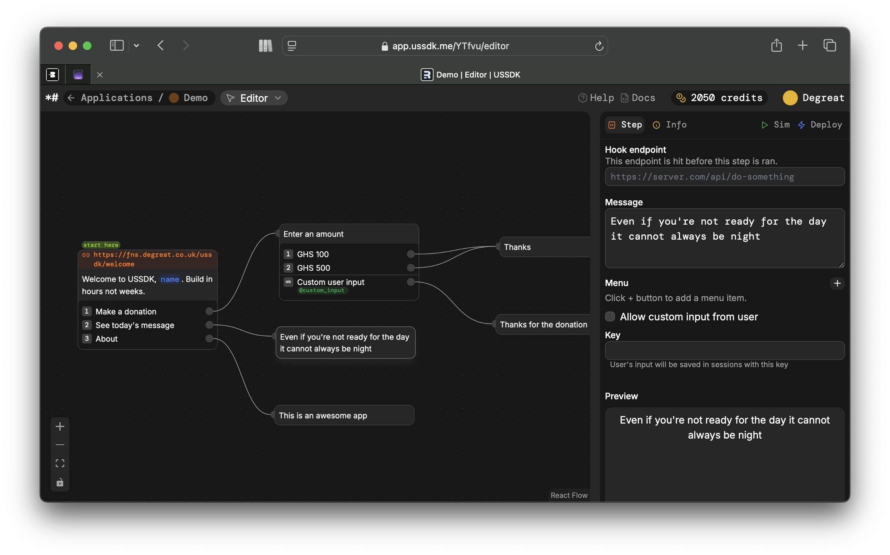
Task: Click Help in the top navigation
Action: 594,98
